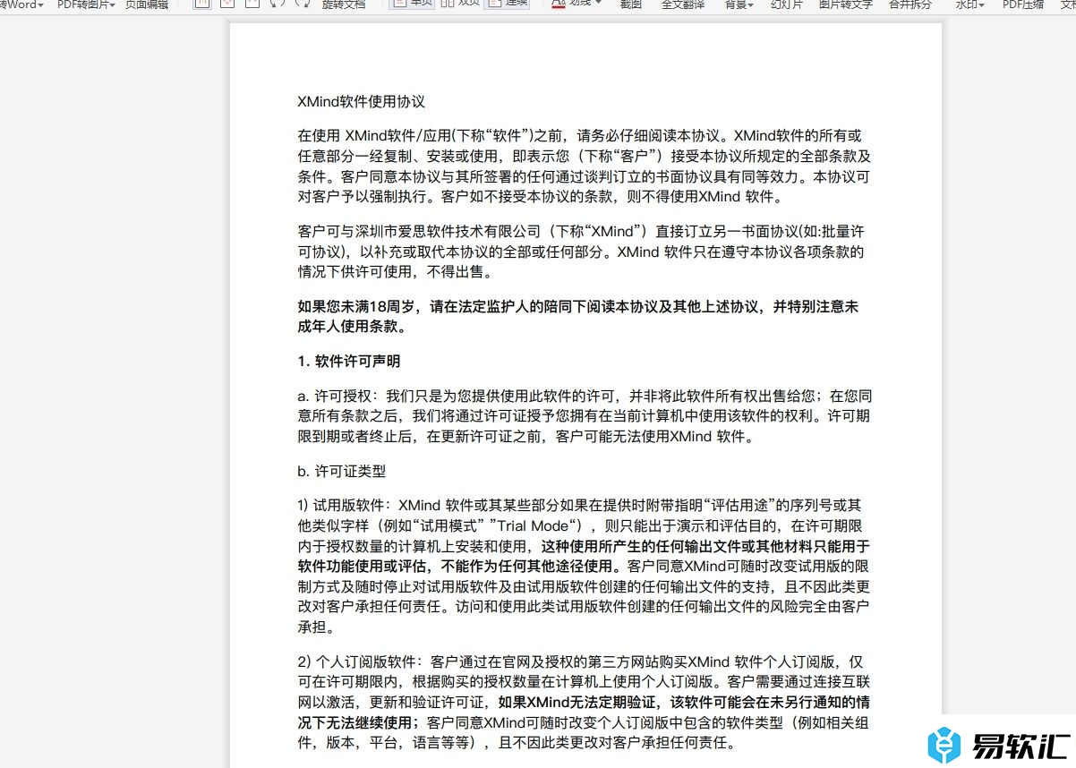Click the 截图 screenshot tool
This screenshot has width=1076, height=768.
630,4
